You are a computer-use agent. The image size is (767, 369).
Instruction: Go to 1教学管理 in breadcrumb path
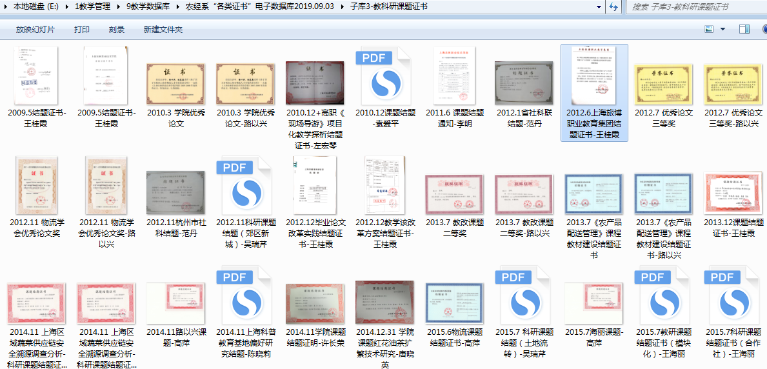coord(92,7)
